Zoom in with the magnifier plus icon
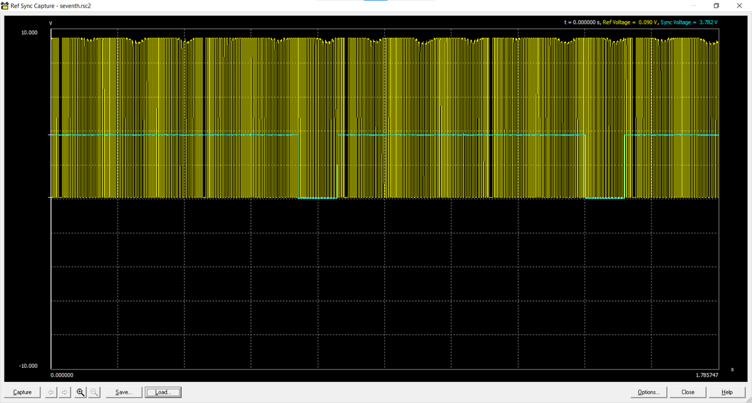This screenshot has height=403, width=752. 80,392
